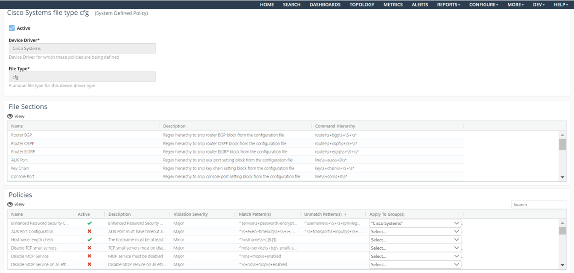The image size is (574, 273).
Task: Open the CONFIGURE menu
Action: pyautogui.click(x=483, y=5)
